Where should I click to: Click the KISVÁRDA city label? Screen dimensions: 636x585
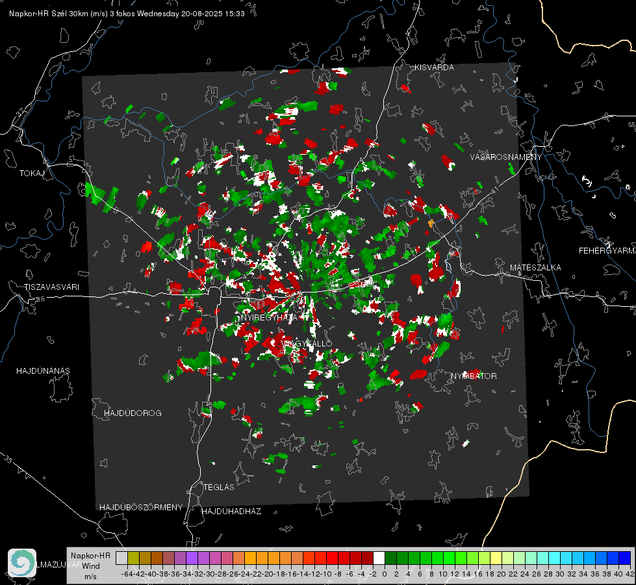[x=434, y=68]
